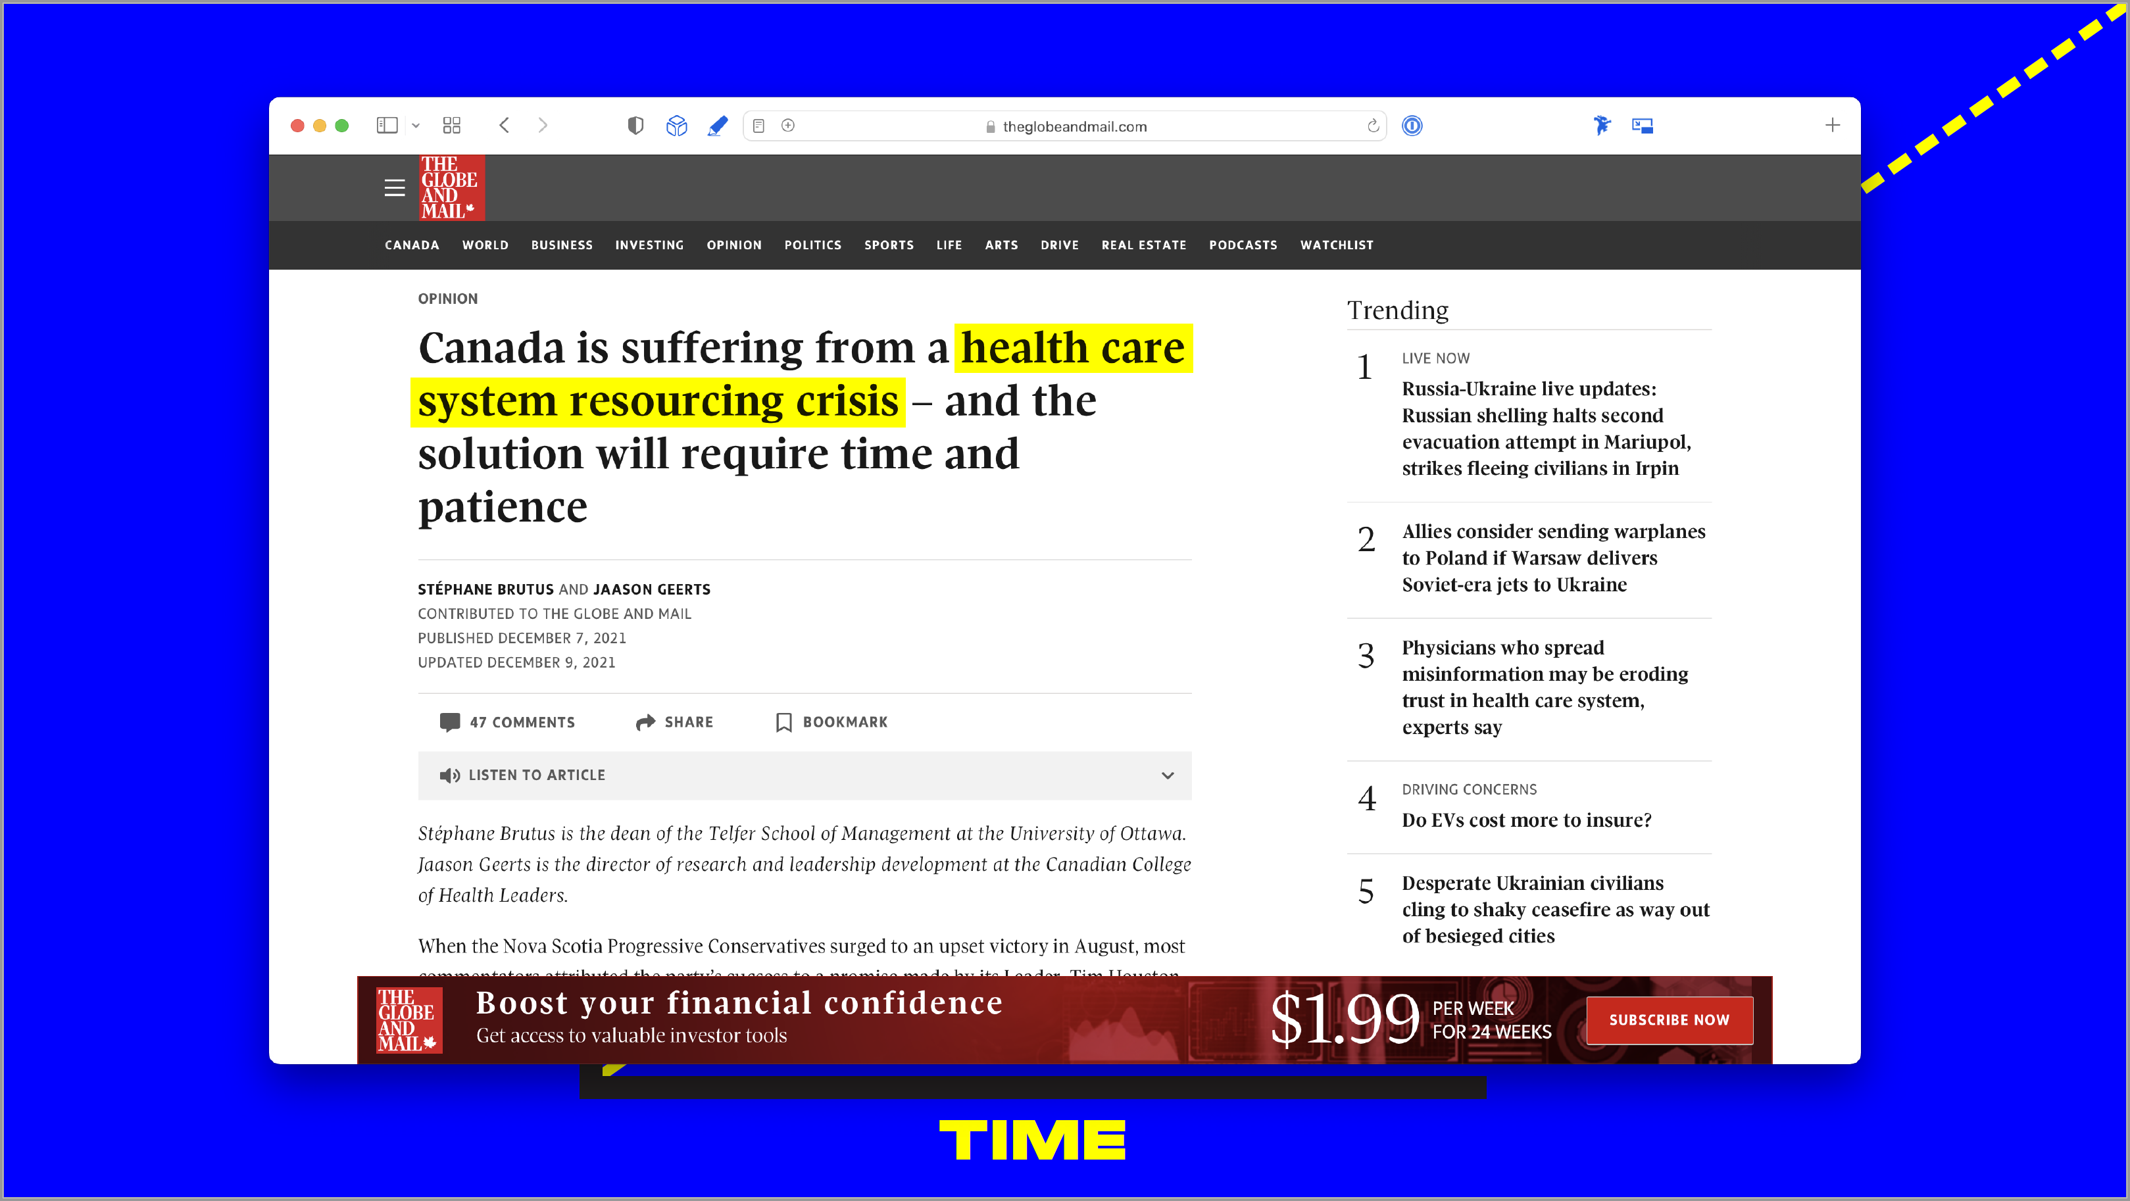This screenshot has height=1201, width=2130.
Task: Open the Investing section
Action: [x=649, y=245]
